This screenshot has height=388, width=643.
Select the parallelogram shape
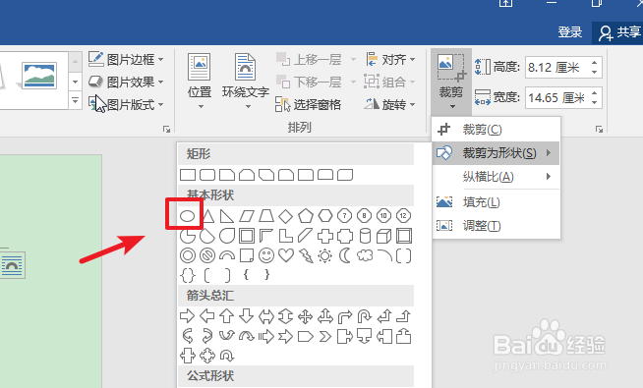(247, 215)
